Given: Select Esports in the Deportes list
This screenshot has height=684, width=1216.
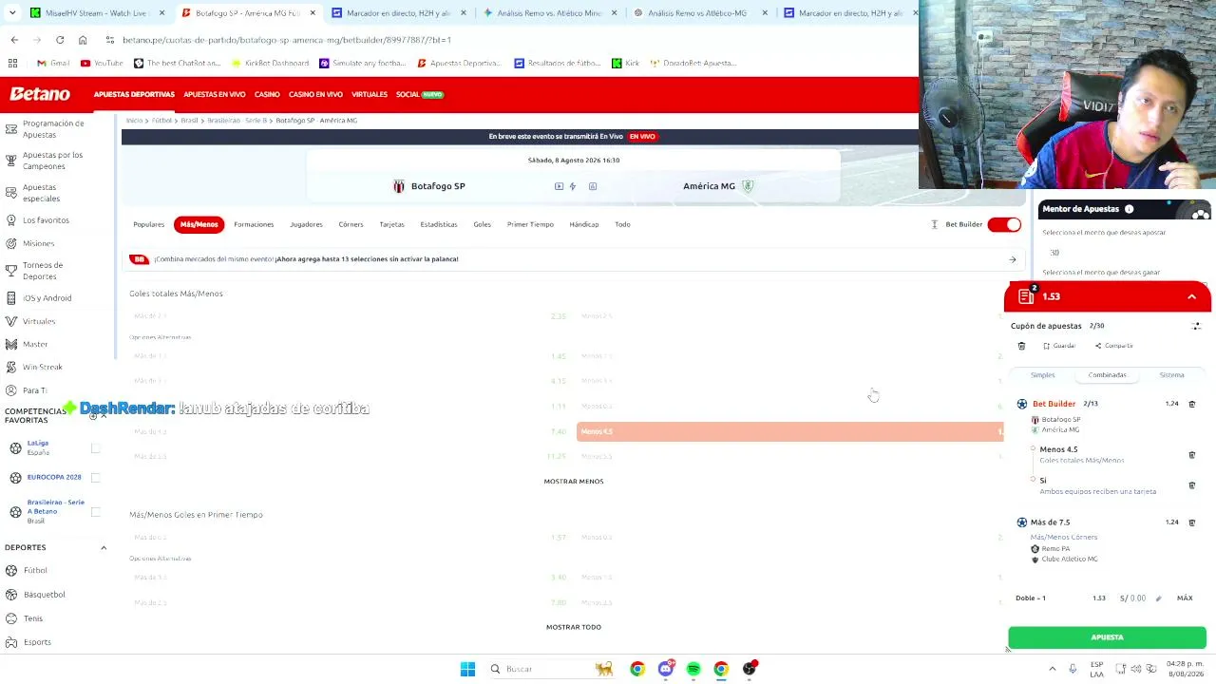Looking at the screenshot, I should pos(37,642).
